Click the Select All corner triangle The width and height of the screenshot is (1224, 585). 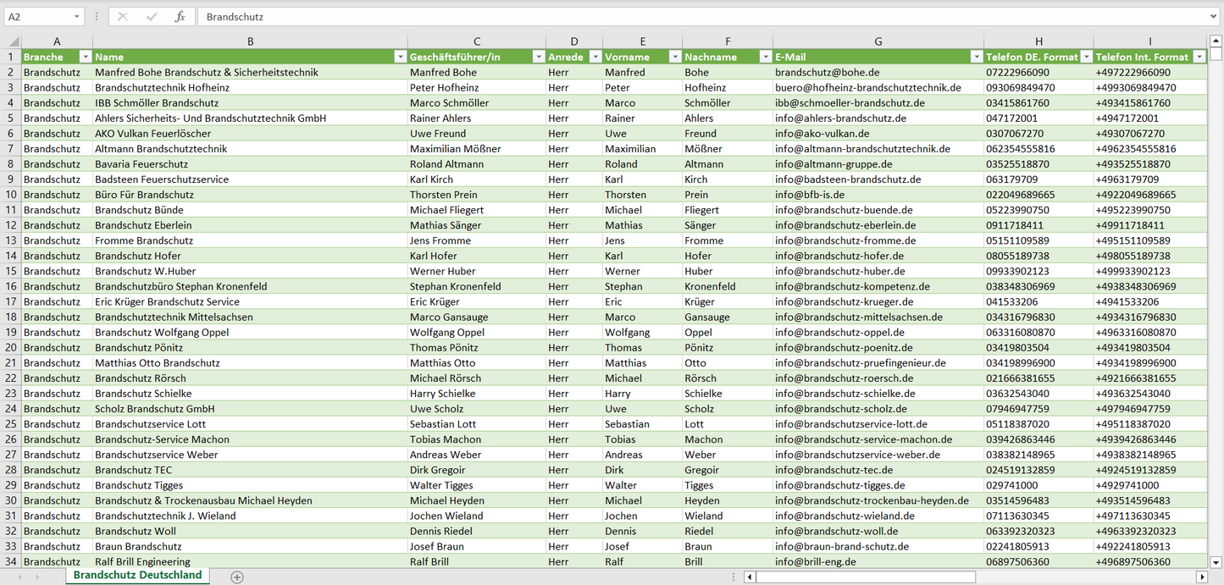pyautogui.click(x=14, y=41)
